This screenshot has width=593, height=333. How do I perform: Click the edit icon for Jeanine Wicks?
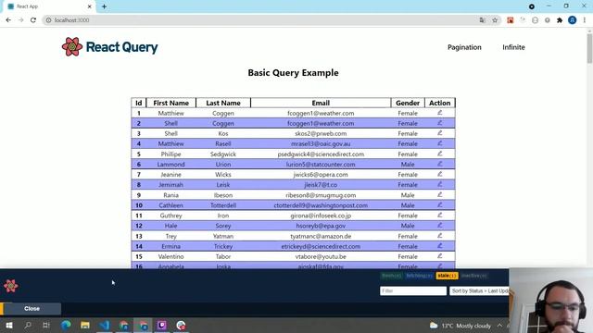coord(440,174)
